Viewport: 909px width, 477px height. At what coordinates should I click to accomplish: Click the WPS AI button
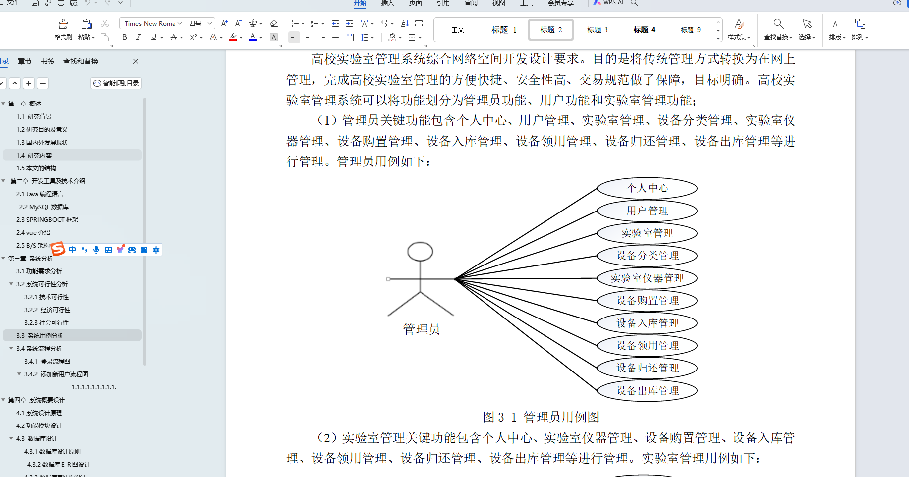tap(608, 3)
